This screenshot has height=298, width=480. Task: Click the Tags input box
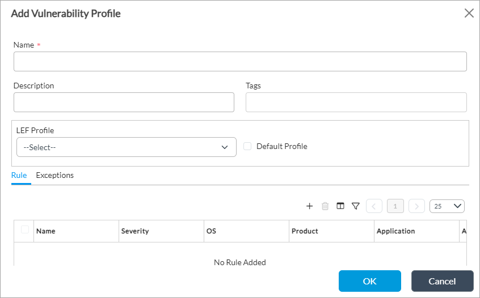pyautogui.click(x=356, y=103)
